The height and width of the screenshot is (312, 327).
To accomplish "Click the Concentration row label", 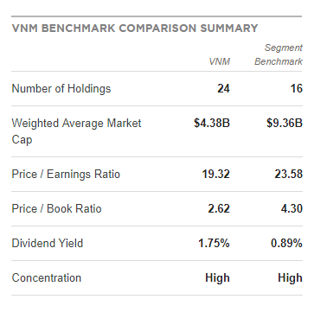I will tap(47, 277).
